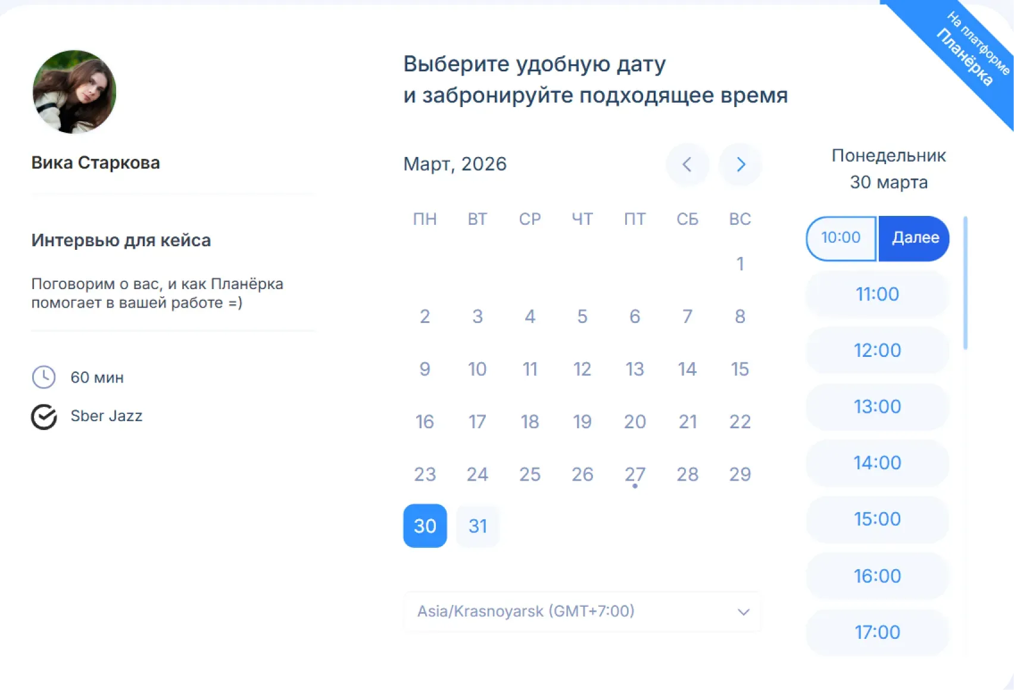Expand timezone list via chevron arrow
1014x690 pixels.
coord(743,612)
